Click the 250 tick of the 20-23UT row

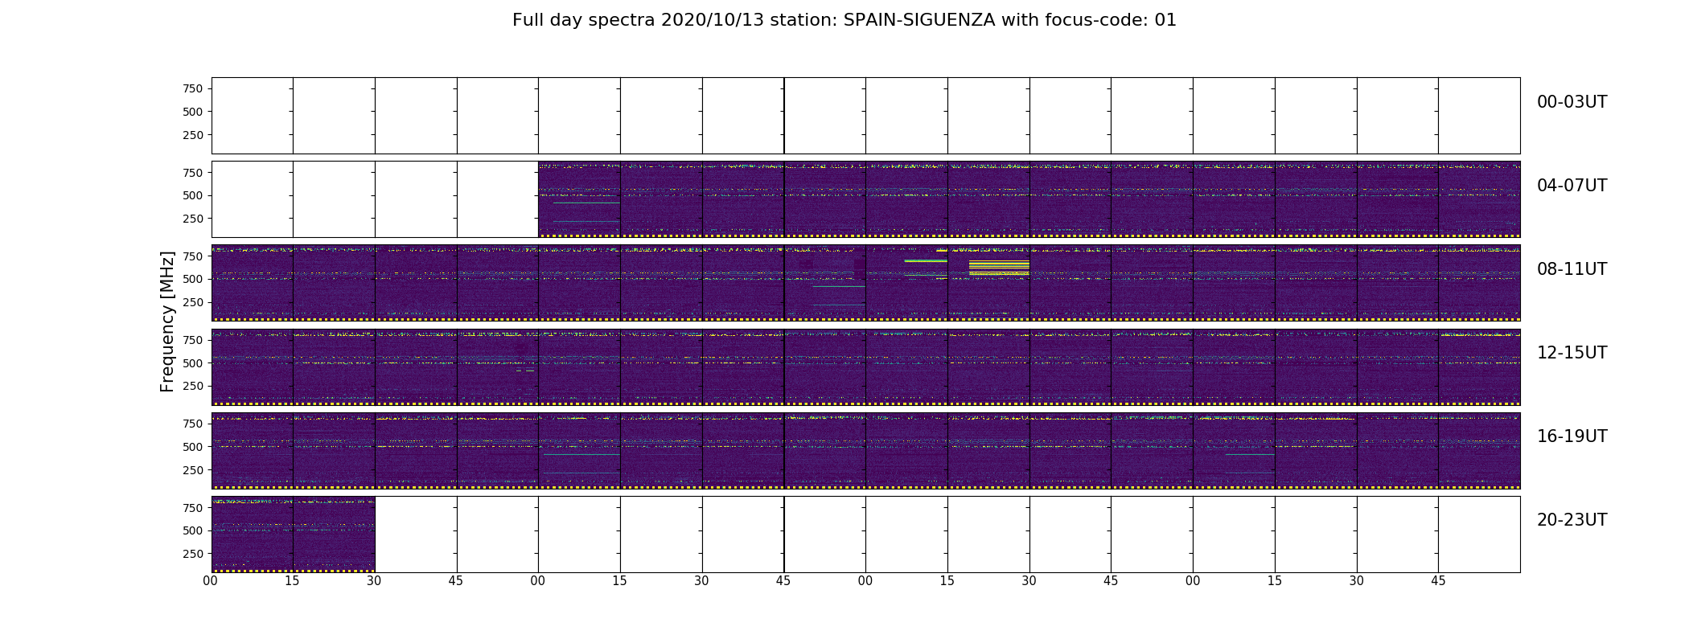pyautogui.click(x=193, y=554)
